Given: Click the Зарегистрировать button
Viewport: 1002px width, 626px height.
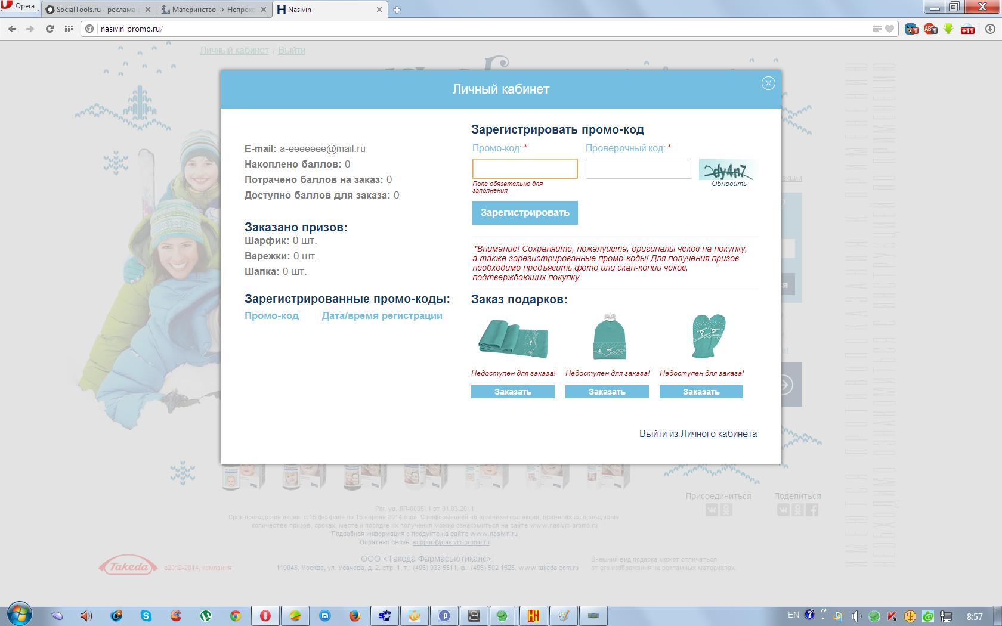Looking at the screenshot, I should pyautogui.click(x=525, y=213).
